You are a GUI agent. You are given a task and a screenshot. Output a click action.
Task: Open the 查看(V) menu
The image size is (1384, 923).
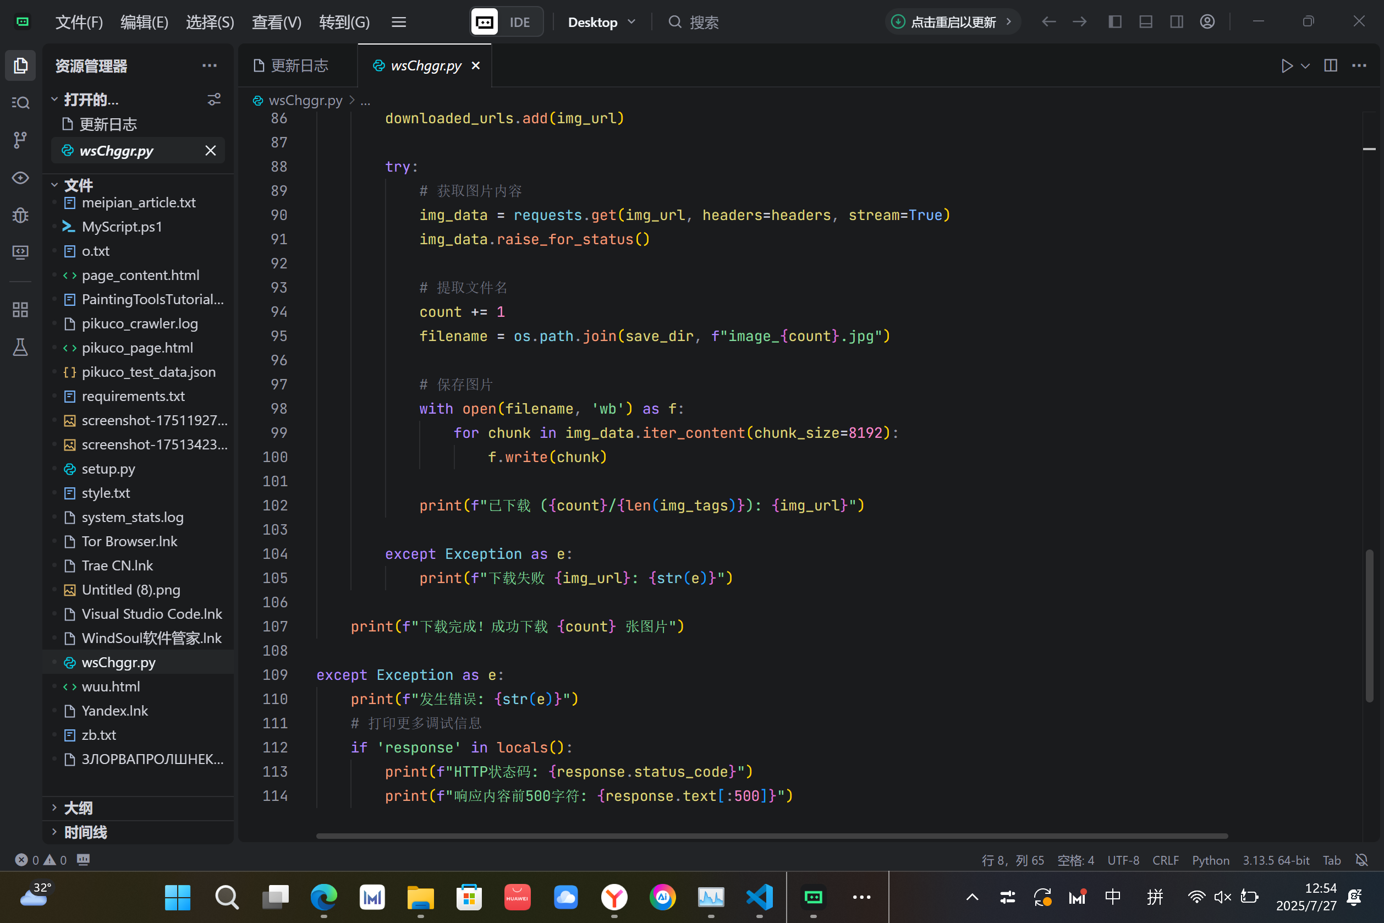point(277,22)
